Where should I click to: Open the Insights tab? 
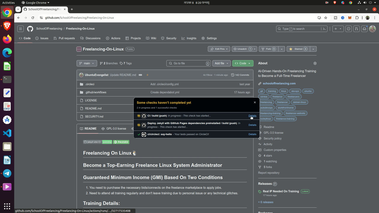(189, 38)
